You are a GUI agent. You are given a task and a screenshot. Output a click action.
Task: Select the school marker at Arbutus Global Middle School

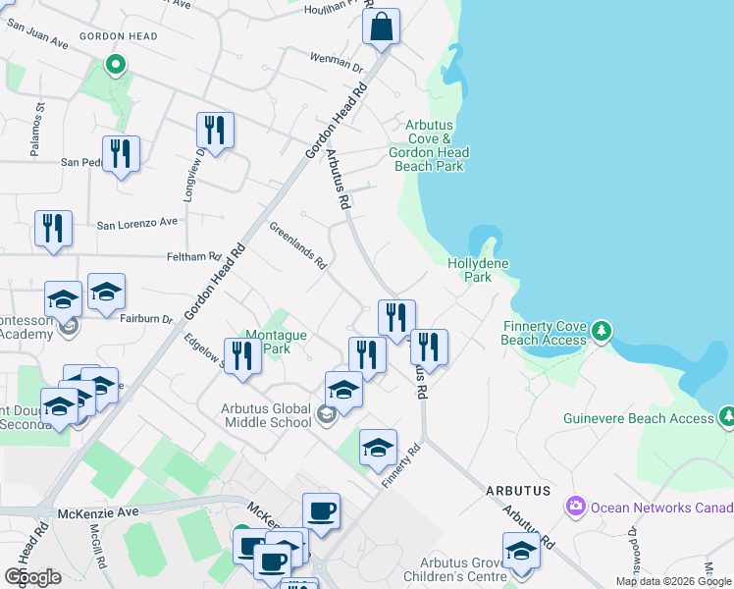tap(343, 392)
